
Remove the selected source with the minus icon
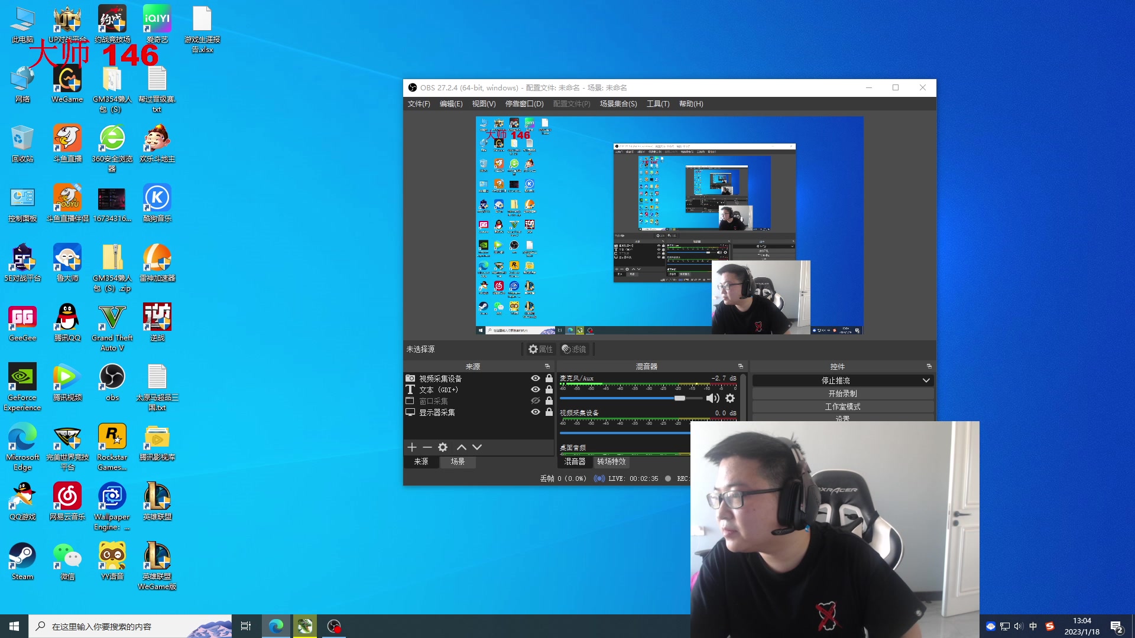pos(427,447)
